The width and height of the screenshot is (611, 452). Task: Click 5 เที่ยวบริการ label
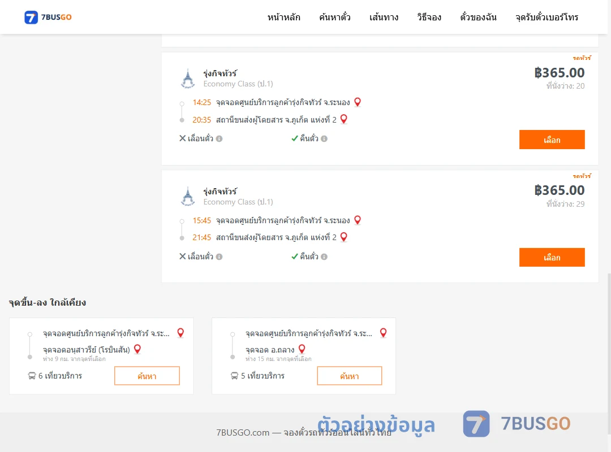(x=263, y=376)
